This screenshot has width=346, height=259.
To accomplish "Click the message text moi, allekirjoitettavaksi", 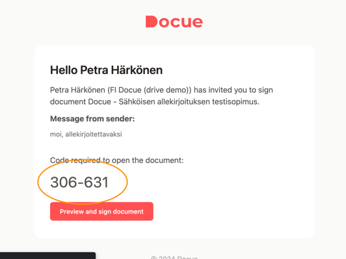I will (x=86, y=134).
